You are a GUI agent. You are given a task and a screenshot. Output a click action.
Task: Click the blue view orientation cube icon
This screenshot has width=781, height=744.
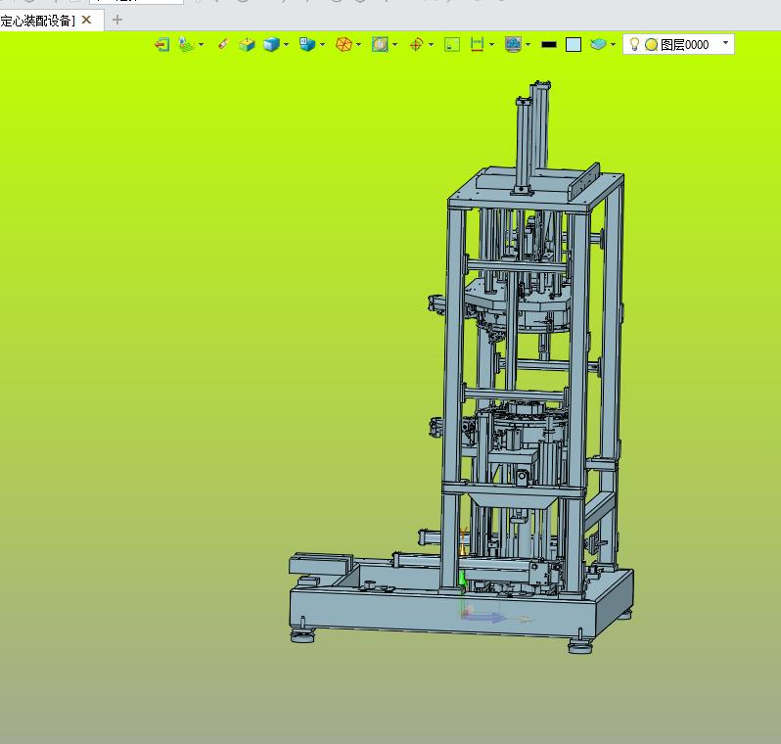point(307,44)
